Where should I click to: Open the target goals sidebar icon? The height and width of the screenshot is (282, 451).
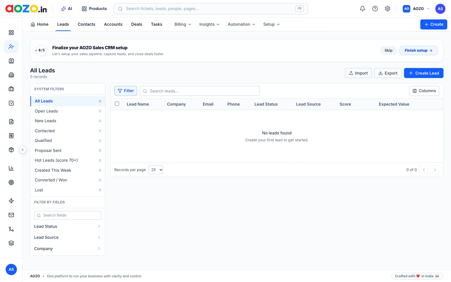pyautogui.click(x=11, y=182)
